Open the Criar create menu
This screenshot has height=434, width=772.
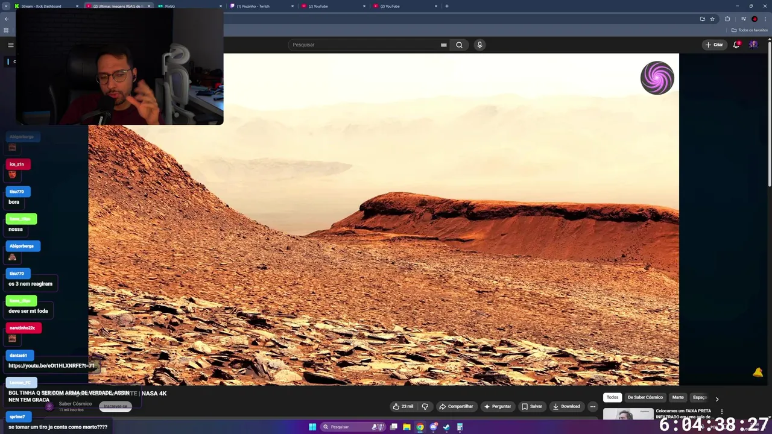[x=714, y=45]
